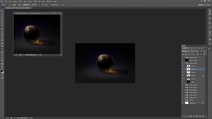
Task: Select the Clone Stamp tool
Action: [x=2, y=34]
